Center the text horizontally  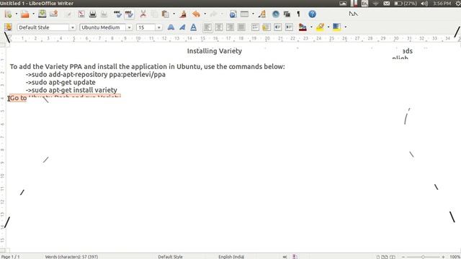point(219,27)
